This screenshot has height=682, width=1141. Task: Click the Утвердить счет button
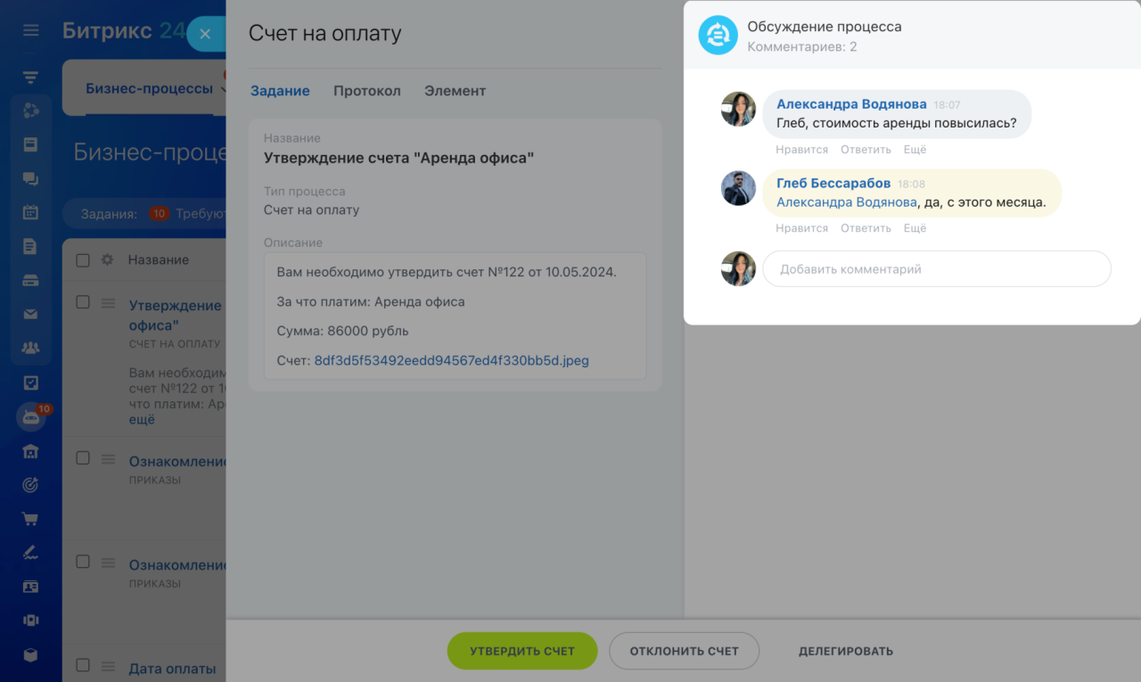tap(522, 651)
